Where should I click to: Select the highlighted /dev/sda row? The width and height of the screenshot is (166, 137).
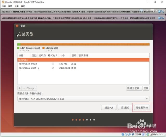click(x=83, y=60)
